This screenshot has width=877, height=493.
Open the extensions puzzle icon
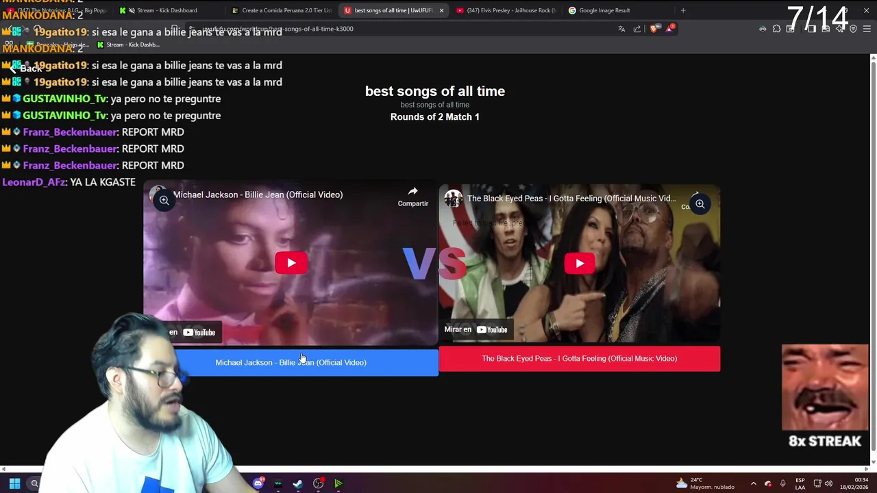tap(776, 29)
